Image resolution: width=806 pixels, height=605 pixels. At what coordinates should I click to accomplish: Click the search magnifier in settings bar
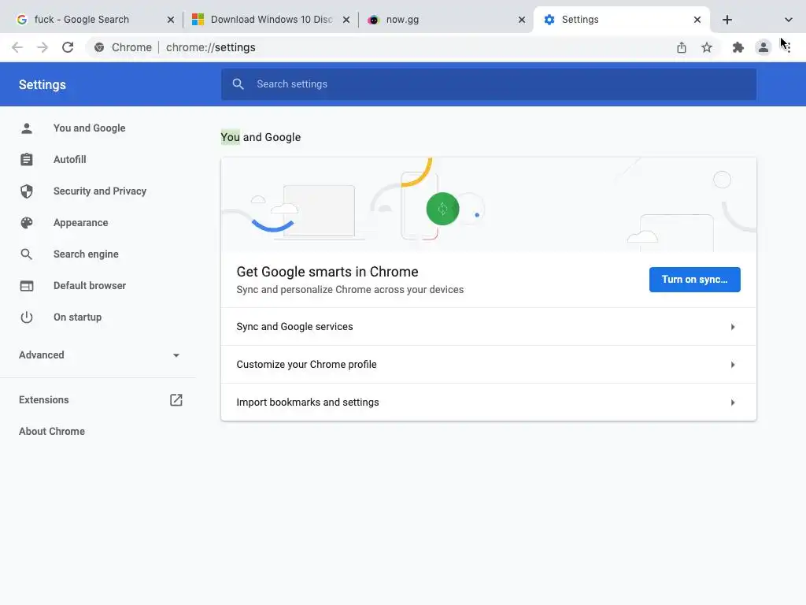pos(238,84)
